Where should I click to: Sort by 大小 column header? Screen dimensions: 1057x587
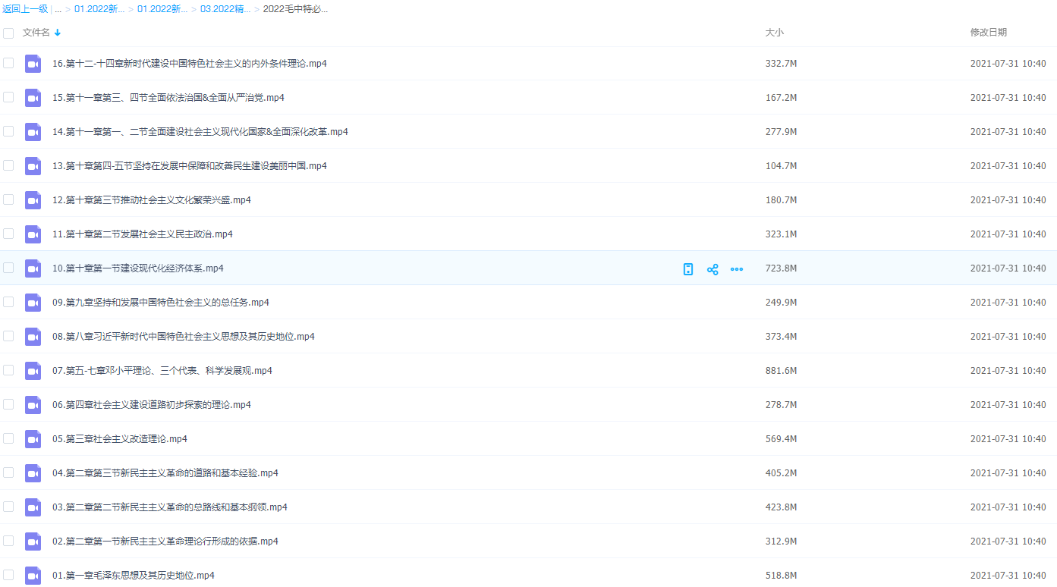pyautogui.click(x=774, y=33)
